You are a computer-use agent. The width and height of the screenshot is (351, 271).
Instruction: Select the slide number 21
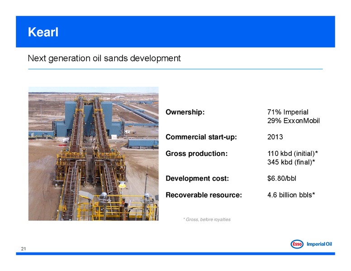point(24,248)
